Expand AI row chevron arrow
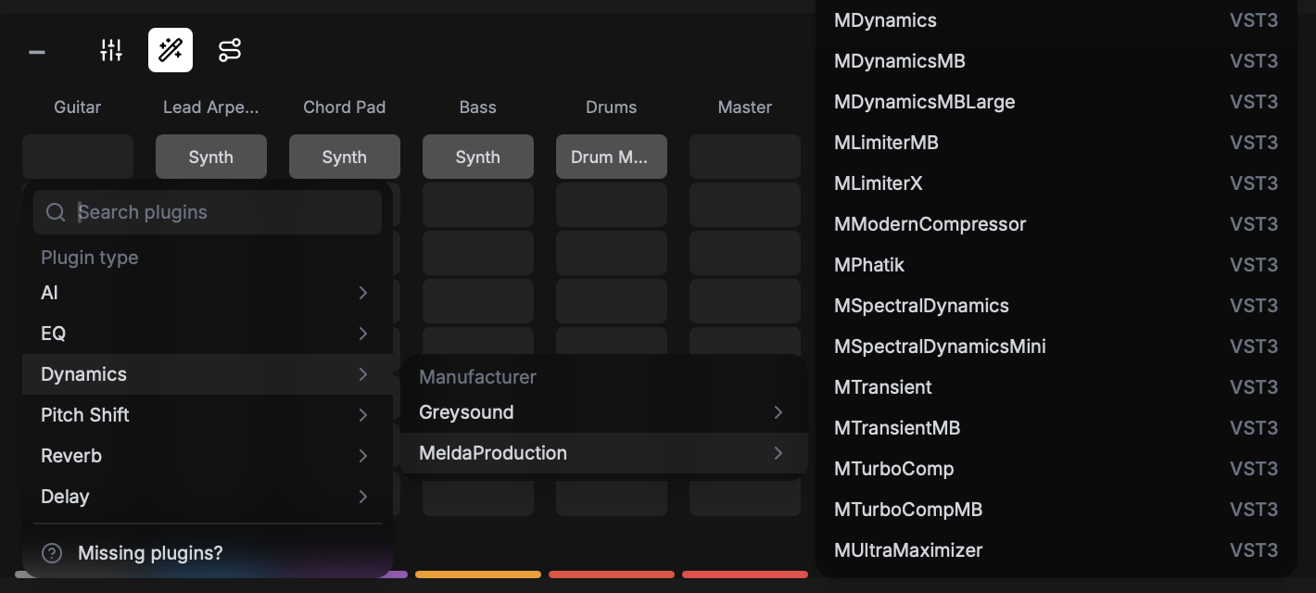The width and height of the screenshot is (1316, 593). (x=363, y=293)
